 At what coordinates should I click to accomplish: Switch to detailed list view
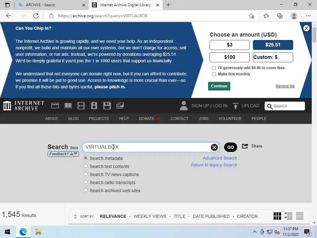point(288,216)
